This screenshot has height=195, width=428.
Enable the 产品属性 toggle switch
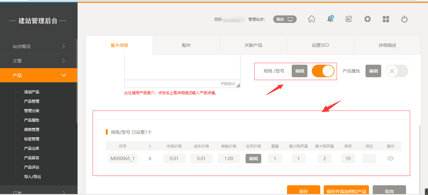click(397, 71)
